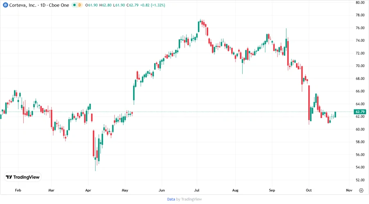369x204 pixels.
Task: Click the 80.00 price scale label
Action: pyautogui.click(x=360, y=2)
